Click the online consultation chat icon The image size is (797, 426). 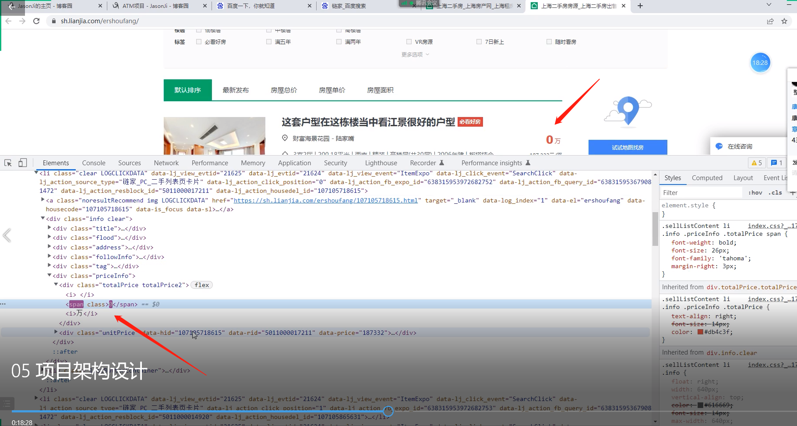[x=719, y=146]
